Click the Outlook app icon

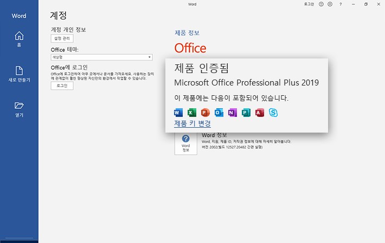click(219, 113)
